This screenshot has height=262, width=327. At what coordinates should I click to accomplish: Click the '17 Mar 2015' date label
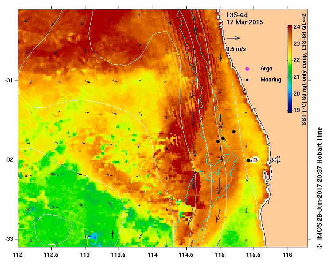point(245,22)
